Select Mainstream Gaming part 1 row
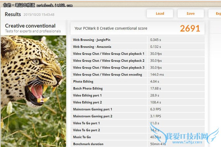 coord(138,109)
